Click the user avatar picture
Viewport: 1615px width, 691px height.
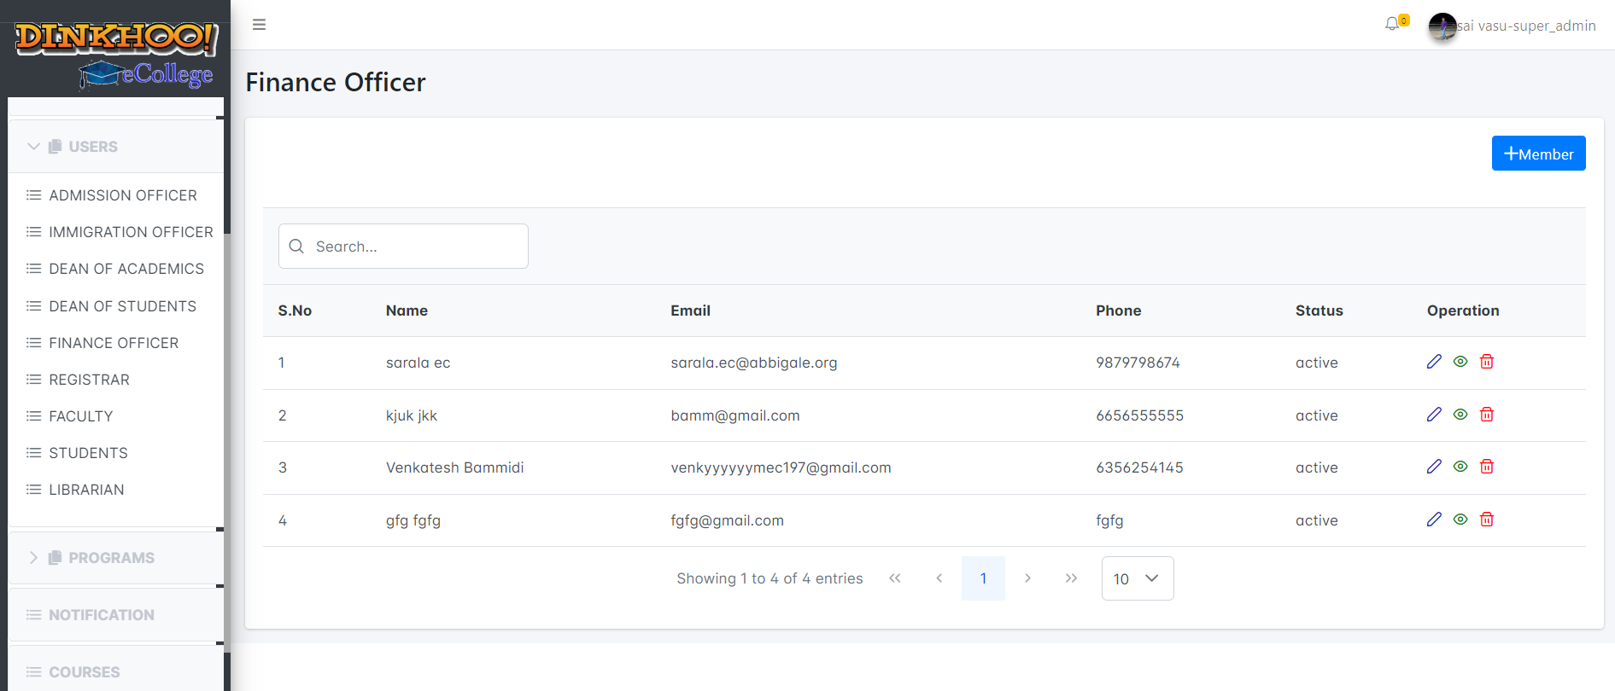(1442, 26)
